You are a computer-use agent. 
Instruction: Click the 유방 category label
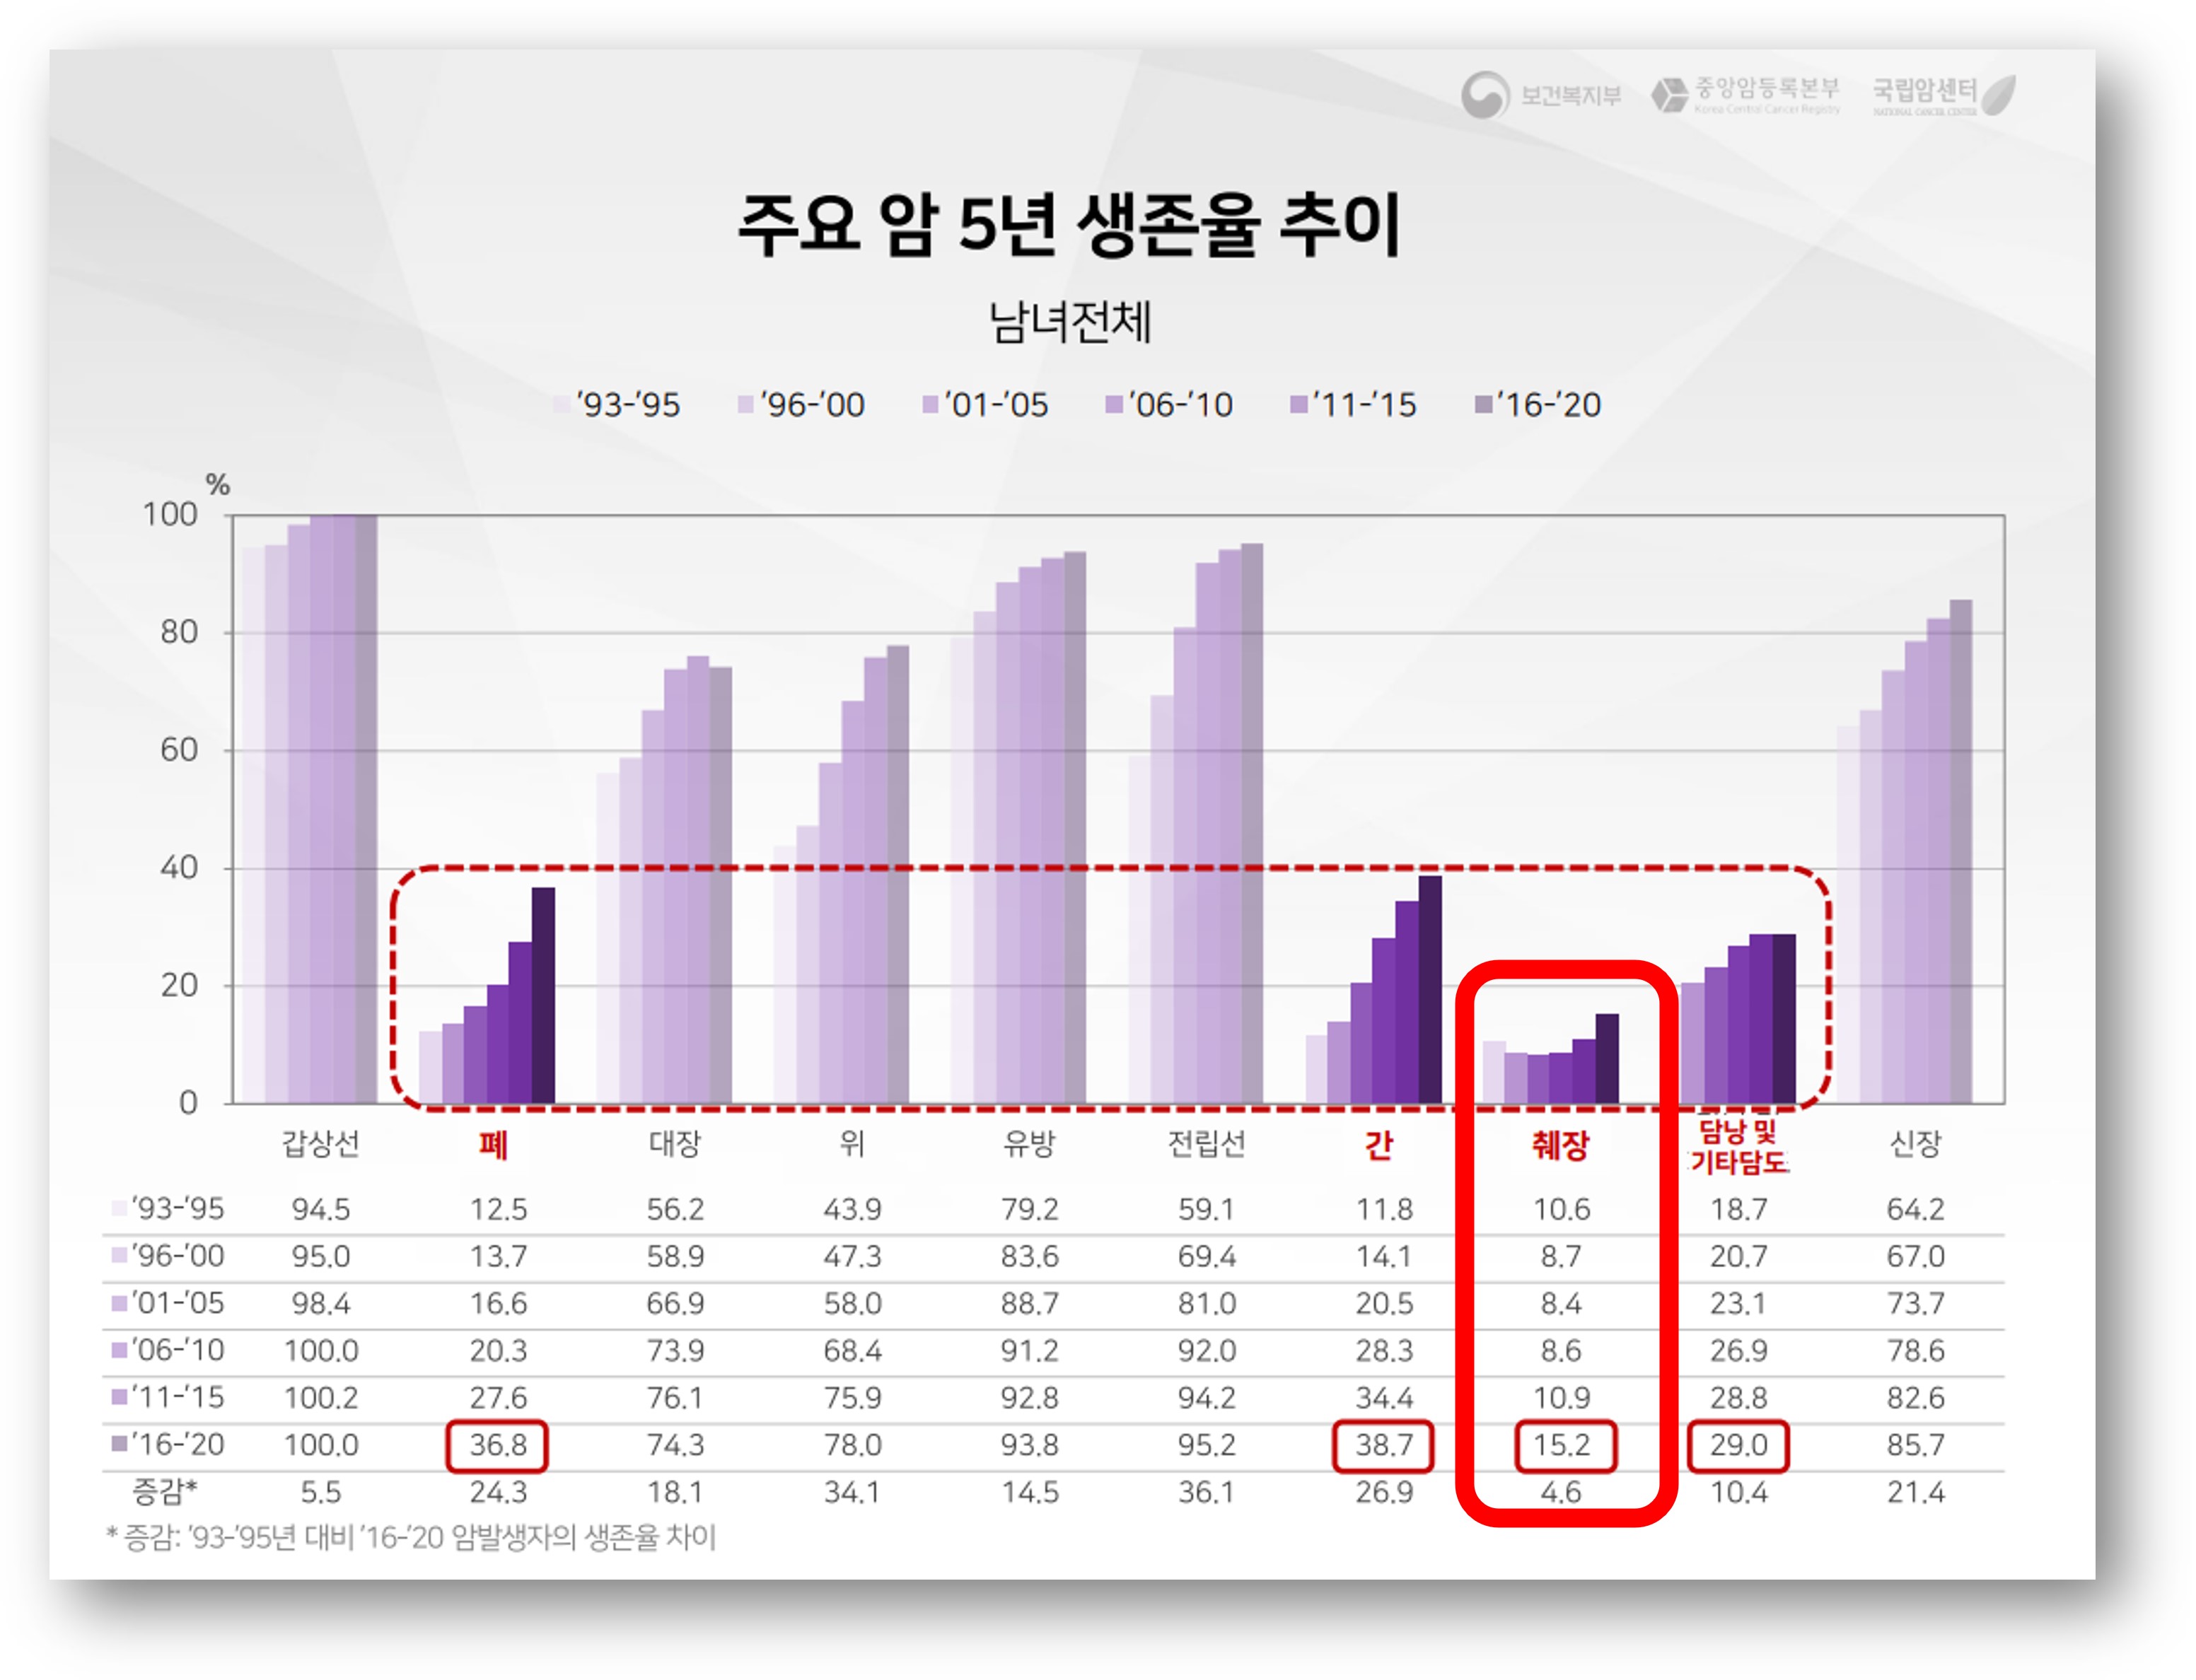1029,1143
